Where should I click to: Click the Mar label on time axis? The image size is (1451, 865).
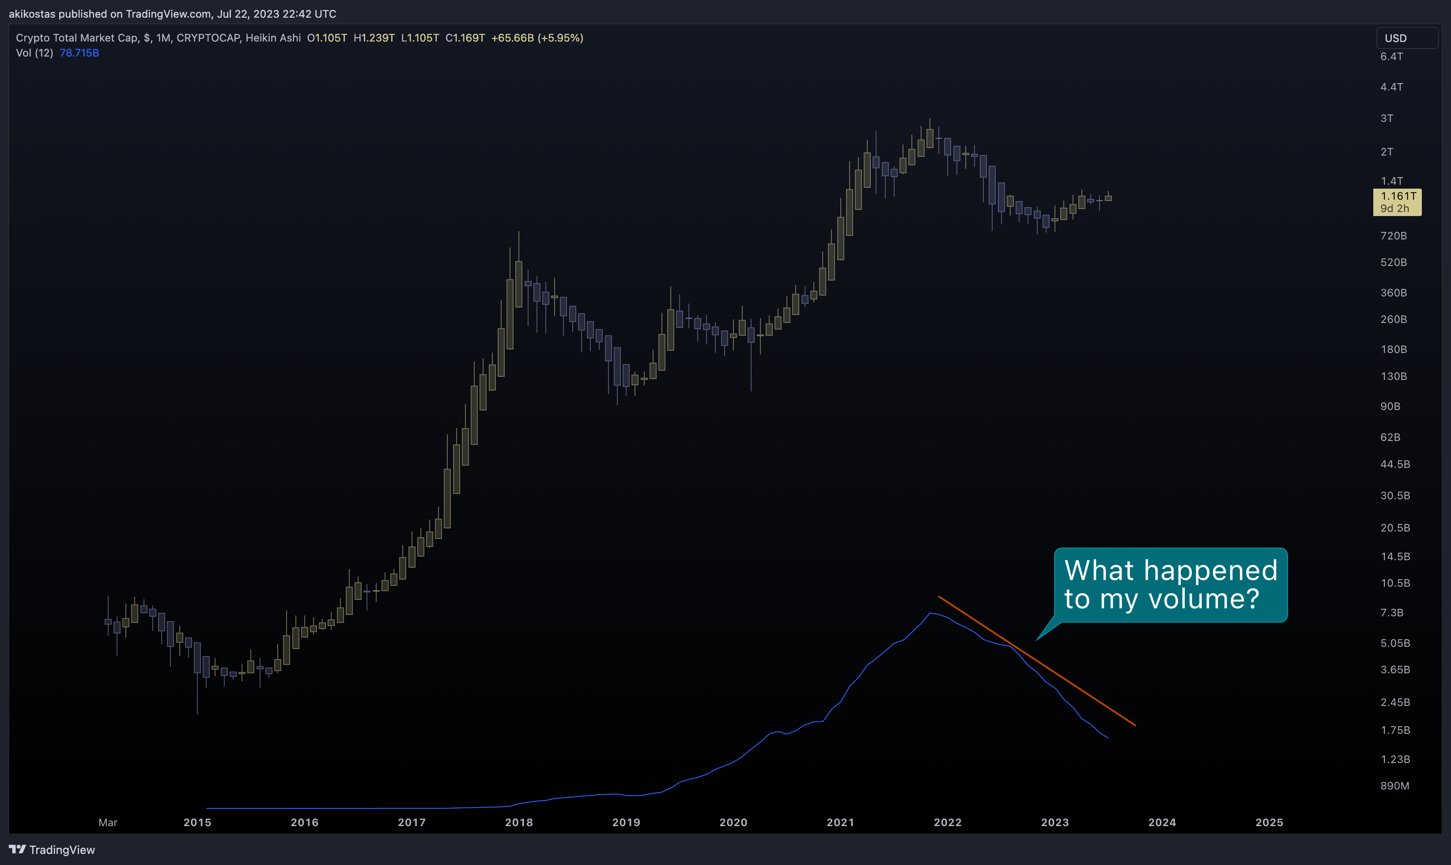point(108,823)
